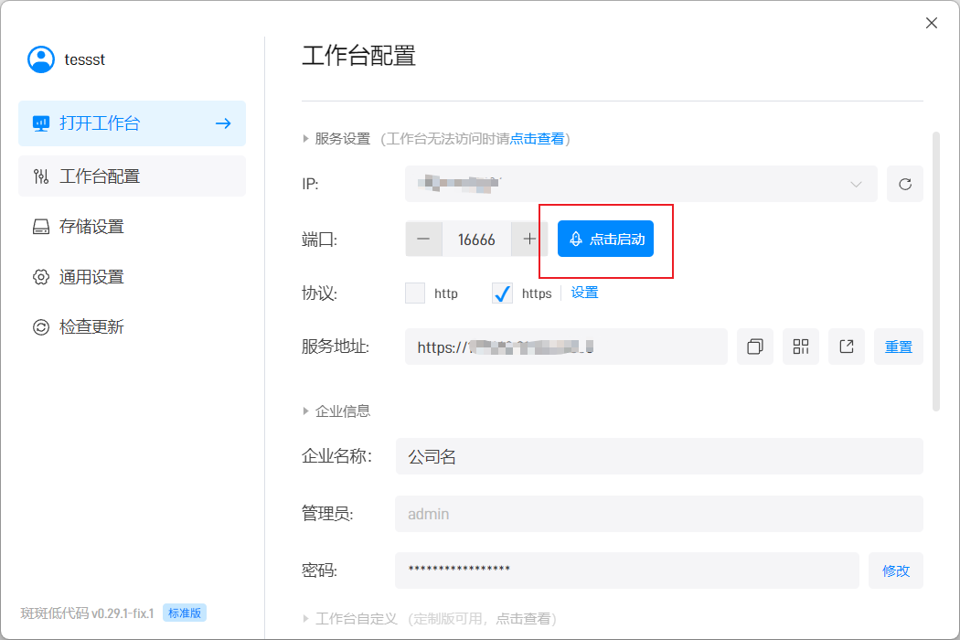Uncheck the https protocol checkbox
Viewport: 960px width, 640px height.
tap(502, 293)
